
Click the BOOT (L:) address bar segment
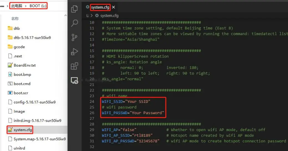click(38, 6)
